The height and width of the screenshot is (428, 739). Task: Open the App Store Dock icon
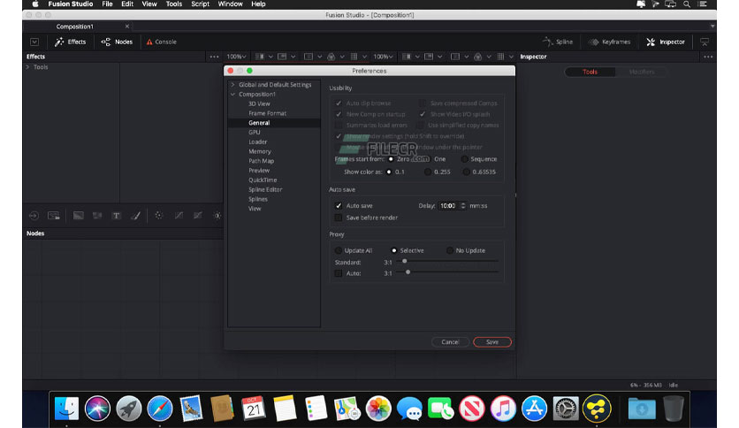[x=534, y=409]
